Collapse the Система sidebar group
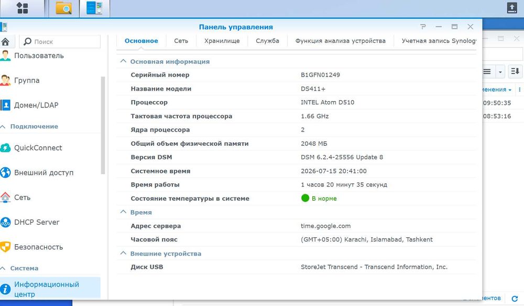 point(3,268)
